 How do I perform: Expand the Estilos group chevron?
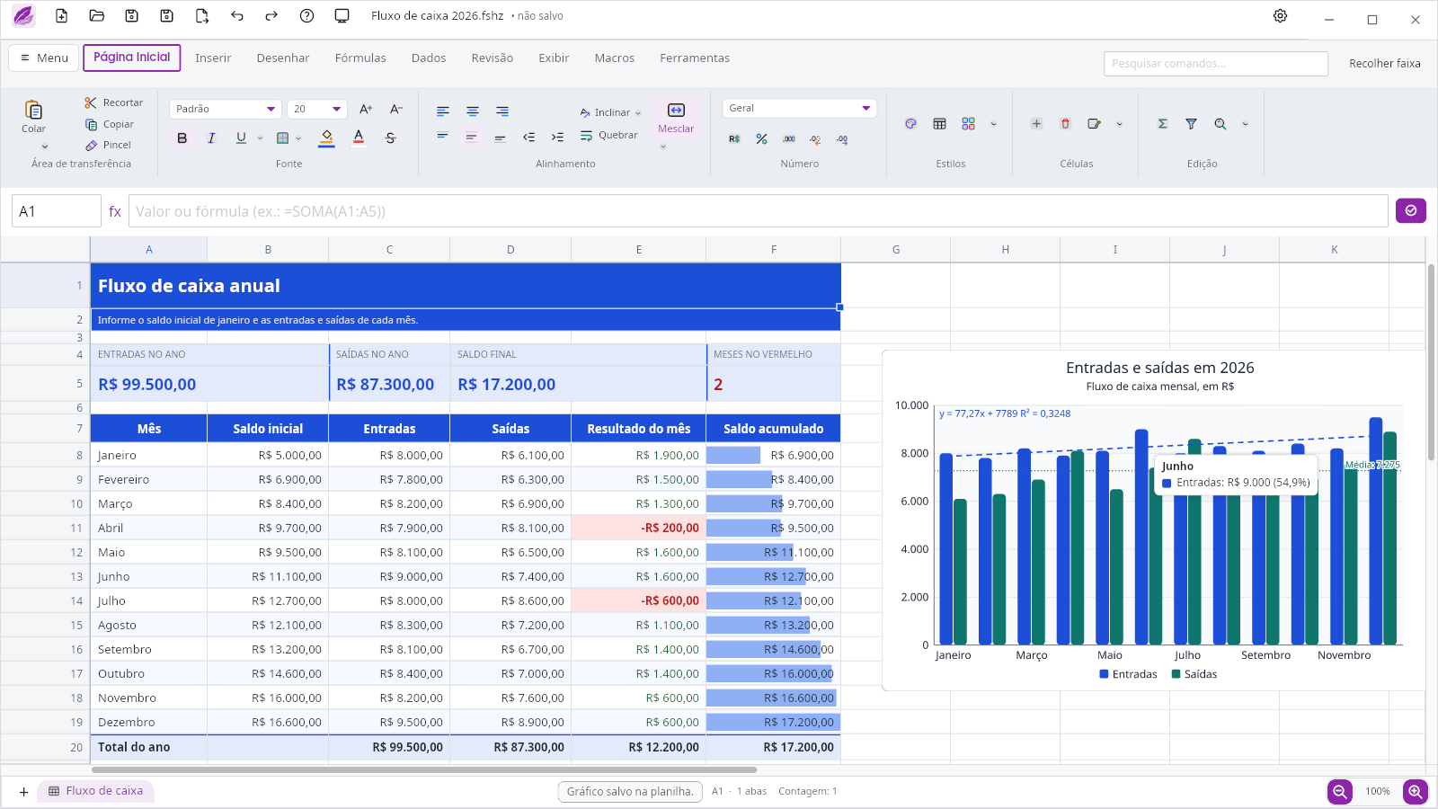point(993,124)
